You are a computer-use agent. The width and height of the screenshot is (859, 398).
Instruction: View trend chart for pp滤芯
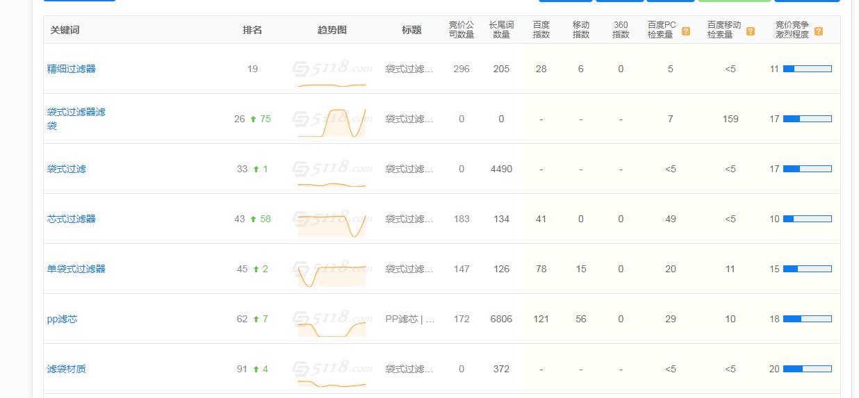click(x=332, y=323)
